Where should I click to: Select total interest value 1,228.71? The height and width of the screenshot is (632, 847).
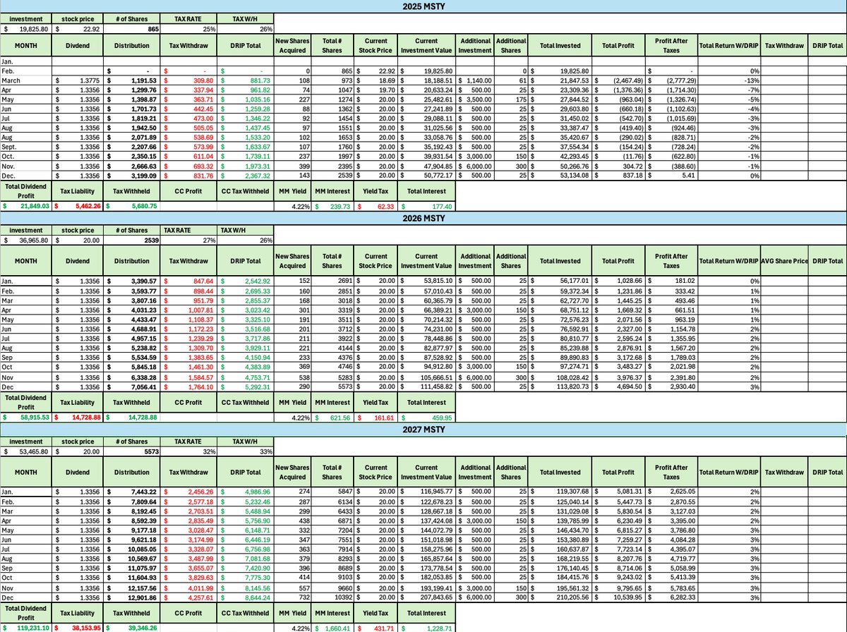pyautogui.click(x=427, y=627)
